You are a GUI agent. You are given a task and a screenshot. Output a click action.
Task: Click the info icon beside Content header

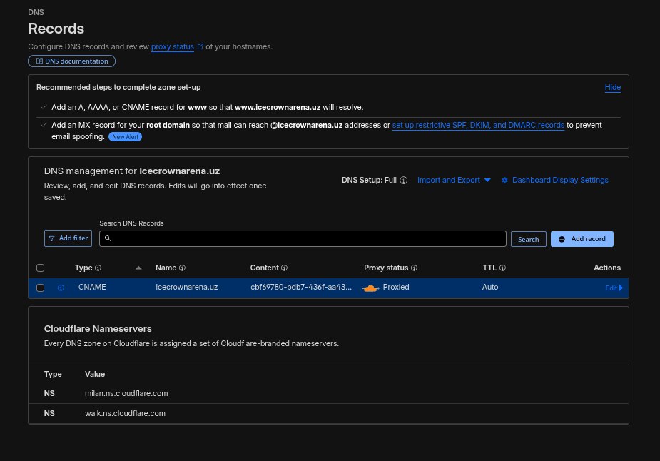[285, 268]
